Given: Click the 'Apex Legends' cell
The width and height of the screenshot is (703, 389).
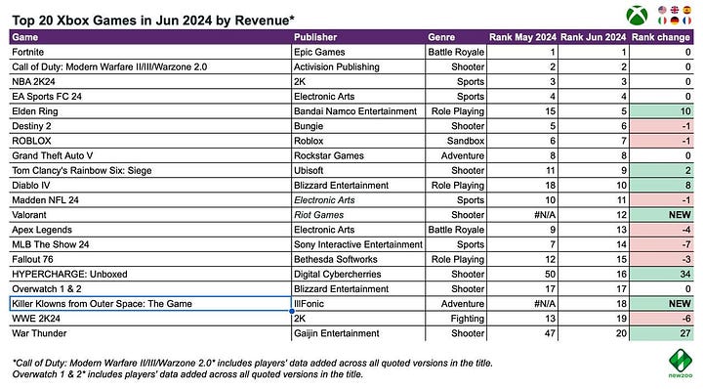Looking at the screenshot, I should coord(150,230).
